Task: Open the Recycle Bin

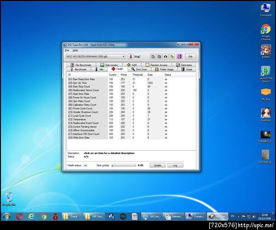Action: tap(9, 199)
